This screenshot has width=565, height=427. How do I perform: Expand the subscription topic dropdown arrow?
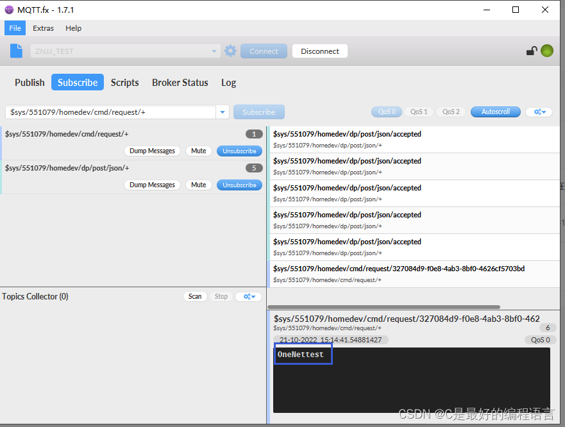(x=223, y=112)
